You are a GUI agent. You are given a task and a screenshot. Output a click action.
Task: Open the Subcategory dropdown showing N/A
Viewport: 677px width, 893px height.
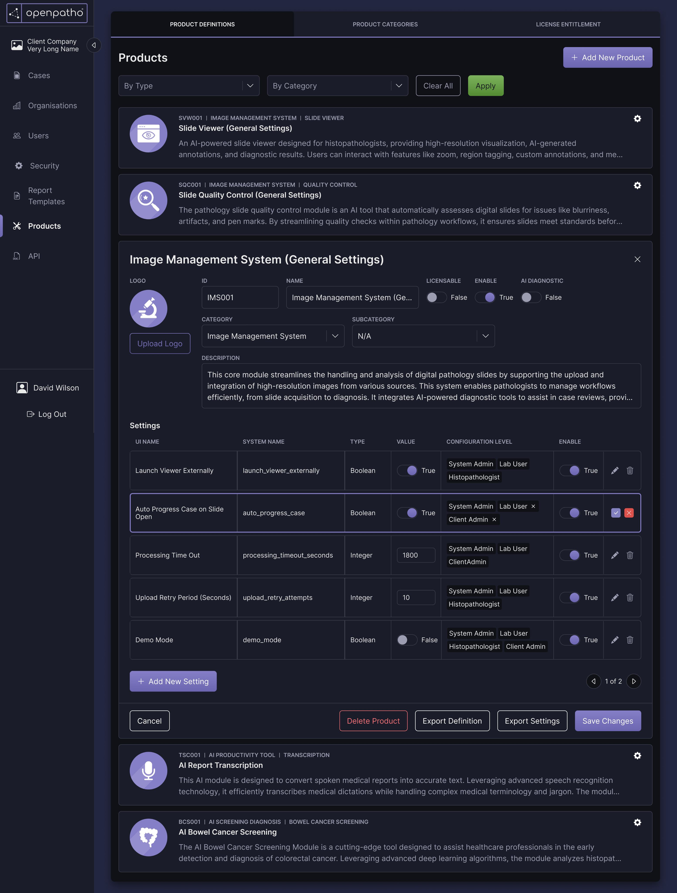click(423, 336)
